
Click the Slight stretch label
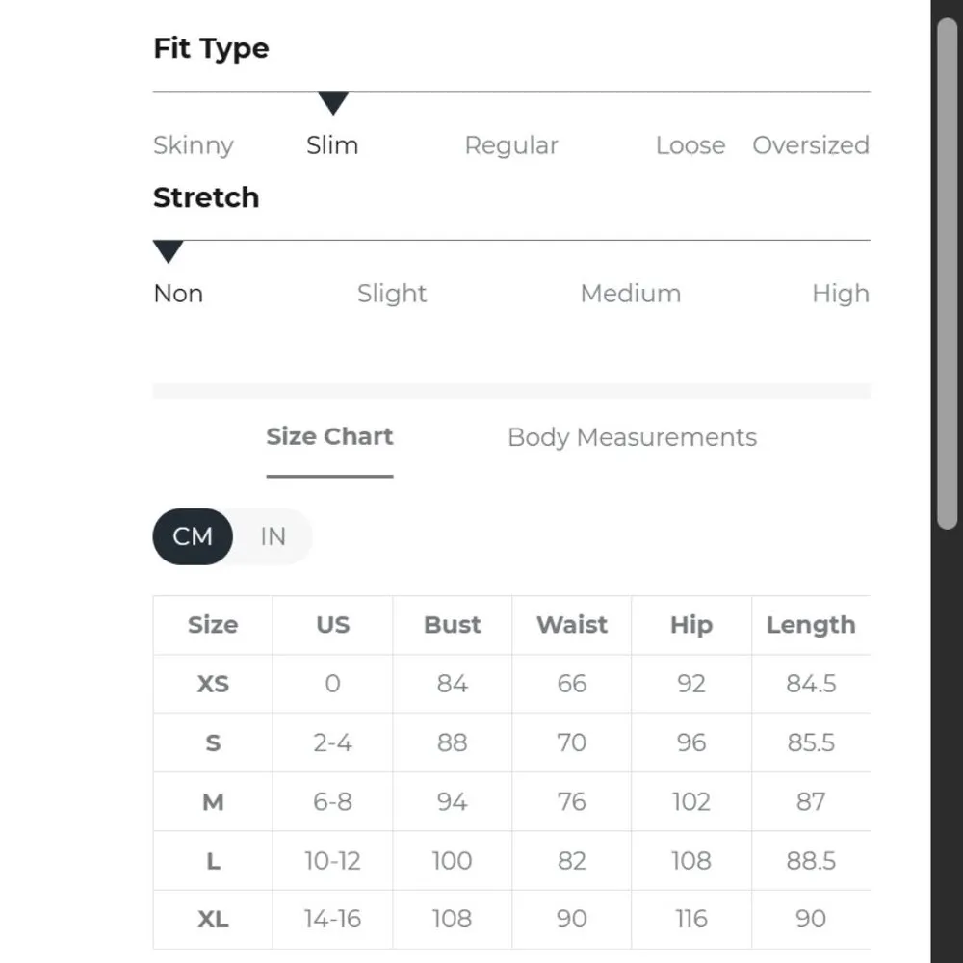[391, 294]
